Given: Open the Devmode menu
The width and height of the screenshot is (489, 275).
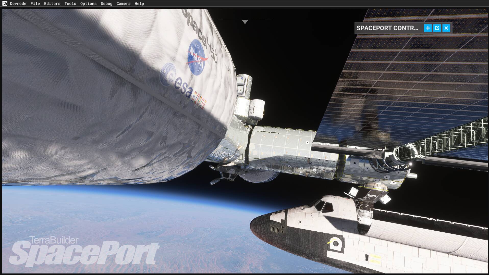Looking at the screenshot, I should pyautogui.click(x=18, y=4).
